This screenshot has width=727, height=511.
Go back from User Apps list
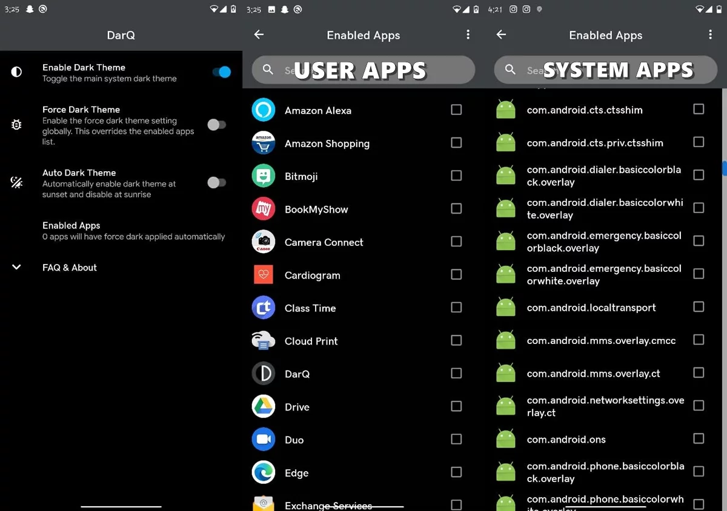tap(259, 35)
